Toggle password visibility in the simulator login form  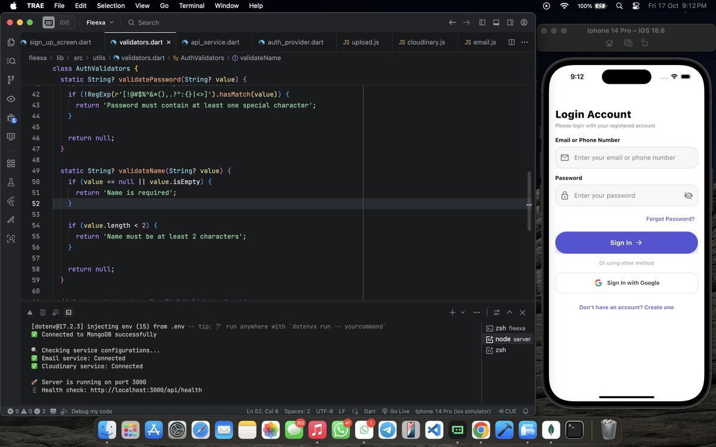[x=688, y=195]
